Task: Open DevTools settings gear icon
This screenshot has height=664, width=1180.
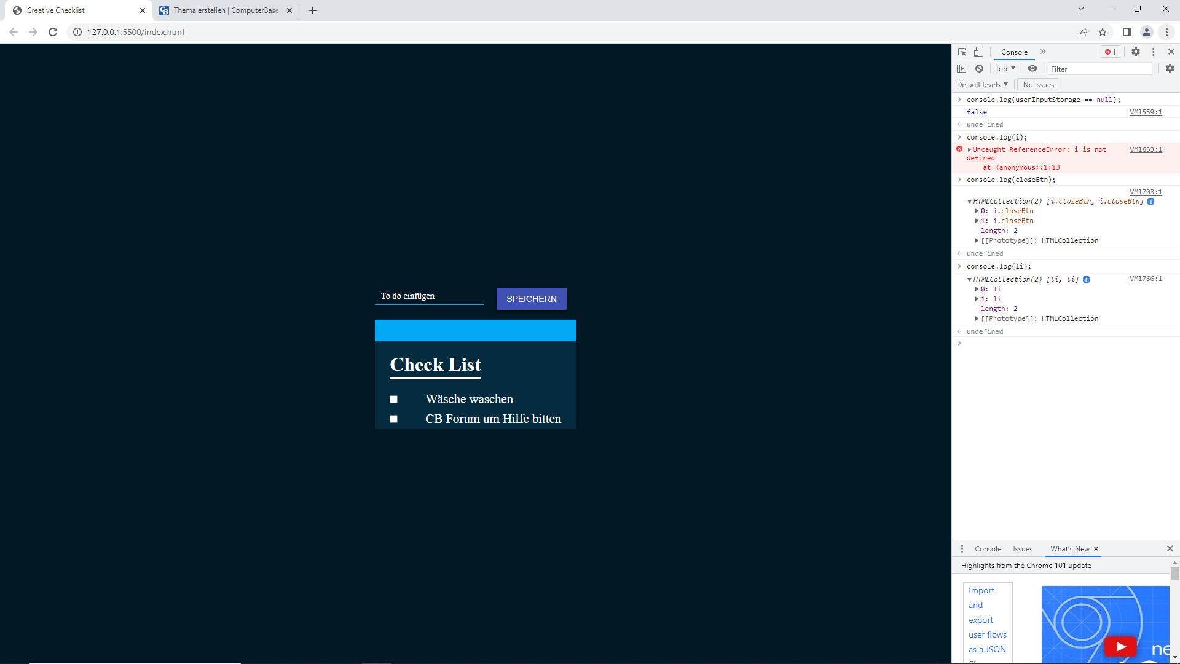Action: click(1136, 52)
